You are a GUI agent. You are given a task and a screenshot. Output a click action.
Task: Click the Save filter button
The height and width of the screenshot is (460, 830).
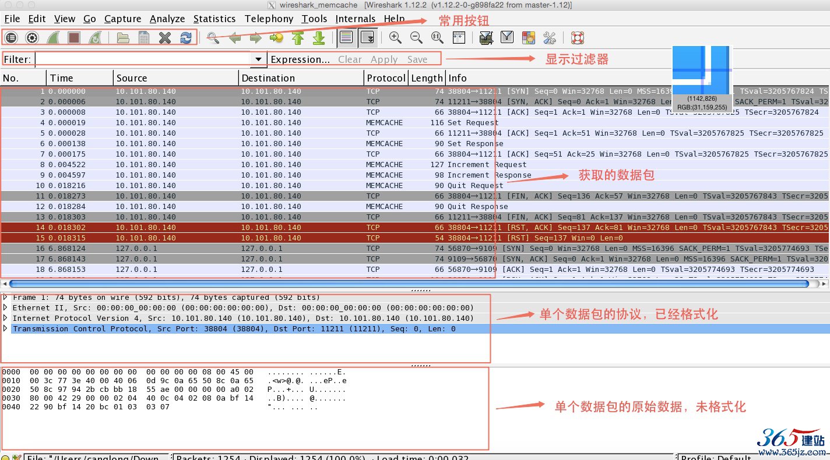pos(417,59)
